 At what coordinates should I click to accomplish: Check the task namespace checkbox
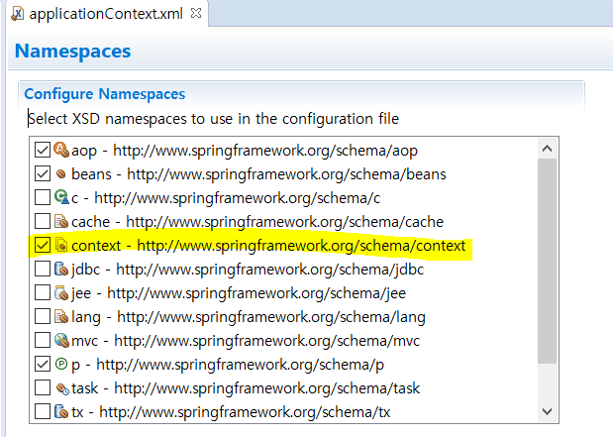click(x=43, y=388)
